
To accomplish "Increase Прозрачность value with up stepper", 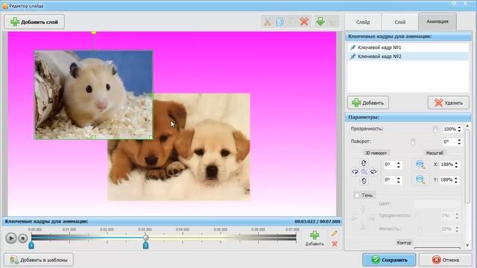I will click(459, 127).
